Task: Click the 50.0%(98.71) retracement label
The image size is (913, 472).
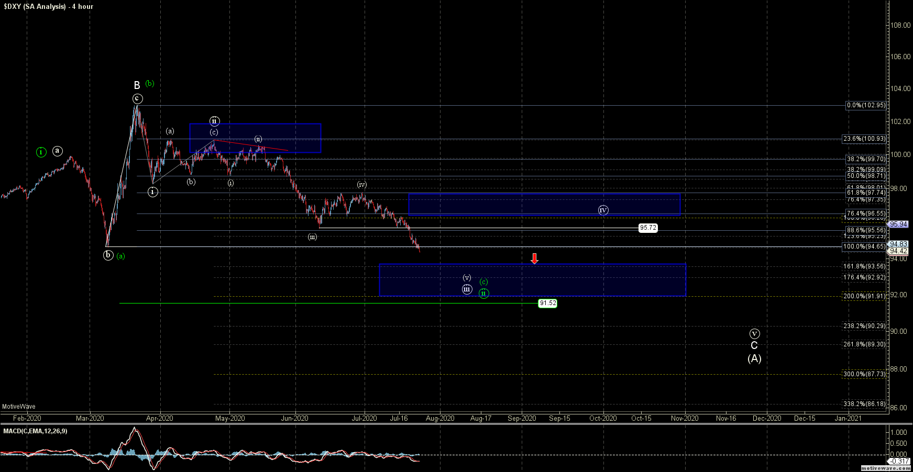Action: [866, 176]
